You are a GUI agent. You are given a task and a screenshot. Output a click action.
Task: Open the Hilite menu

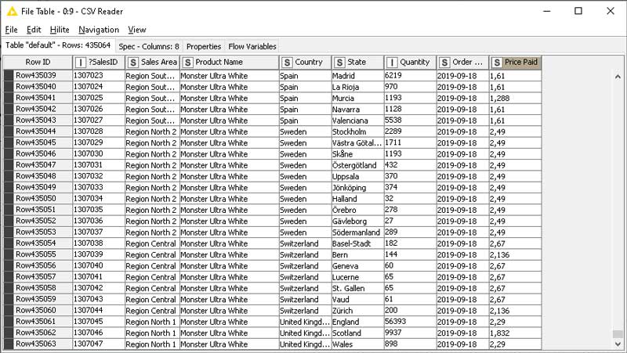60,30
